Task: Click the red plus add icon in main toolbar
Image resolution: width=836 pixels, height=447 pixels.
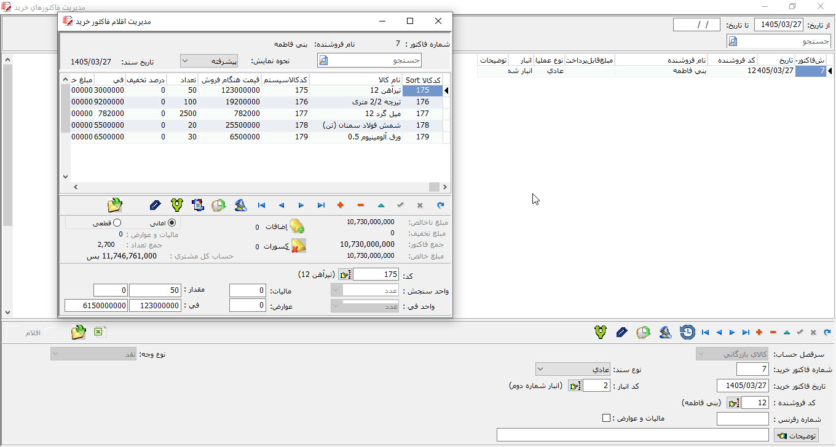Action: (759, 332)
